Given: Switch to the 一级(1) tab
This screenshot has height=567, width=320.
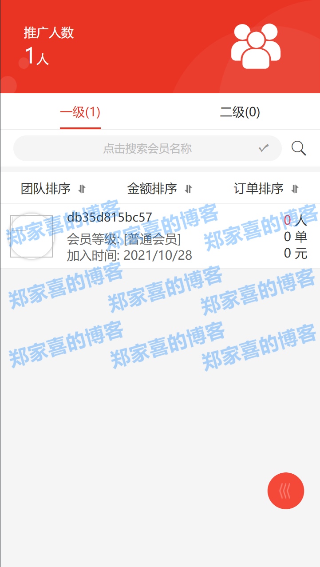Looking at the screenshot, I should [80, 112].
